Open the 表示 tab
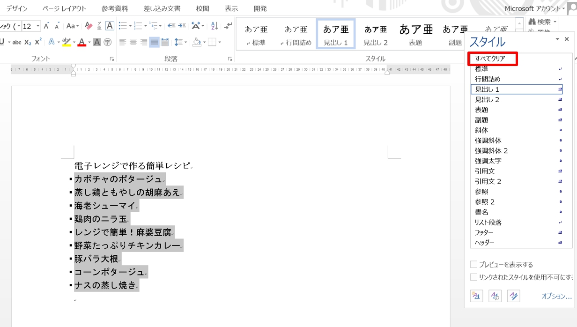This screenshot has width=577, height=327. pyautogui.click(x=231, y=8)
